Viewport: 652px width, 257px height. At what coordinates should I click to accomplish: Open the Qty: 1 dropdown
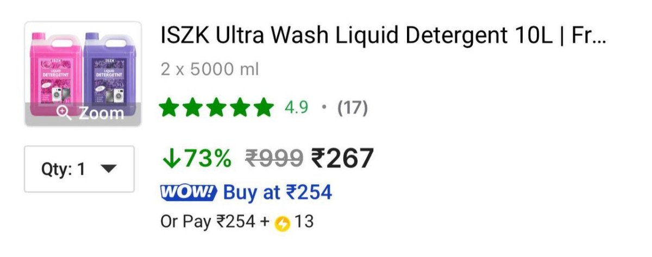pos(79,169)
